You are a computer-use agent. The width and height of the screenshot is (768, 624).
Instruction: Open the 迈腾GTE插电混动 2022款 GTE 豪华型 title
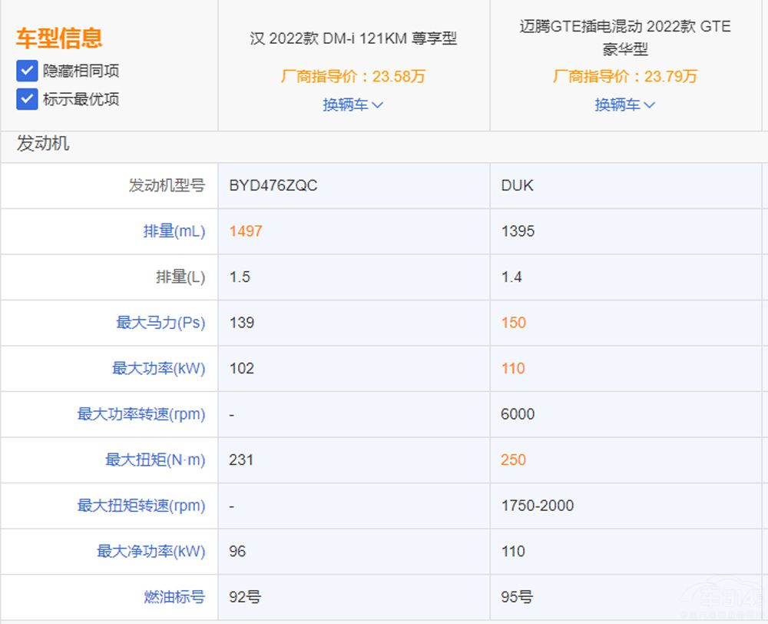tap(624, 38)
